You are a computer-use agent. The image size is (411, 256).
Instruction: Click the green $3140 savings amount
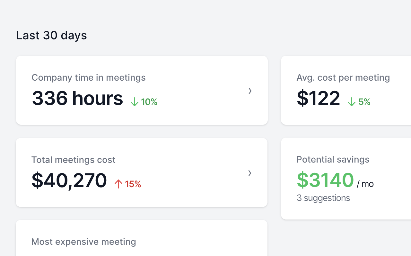click(325, 180)
